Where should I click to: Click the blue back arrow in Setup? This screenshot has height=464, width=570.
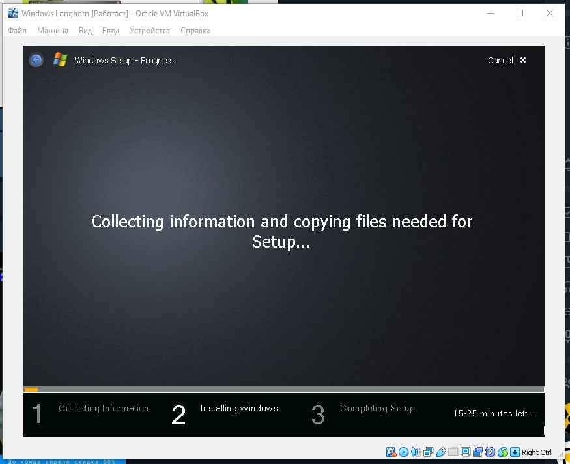tap(36, 60)
